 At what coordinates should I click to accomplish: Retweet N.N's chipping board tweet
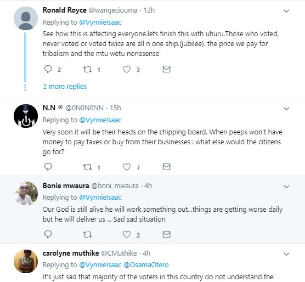[x=88, y=167]
